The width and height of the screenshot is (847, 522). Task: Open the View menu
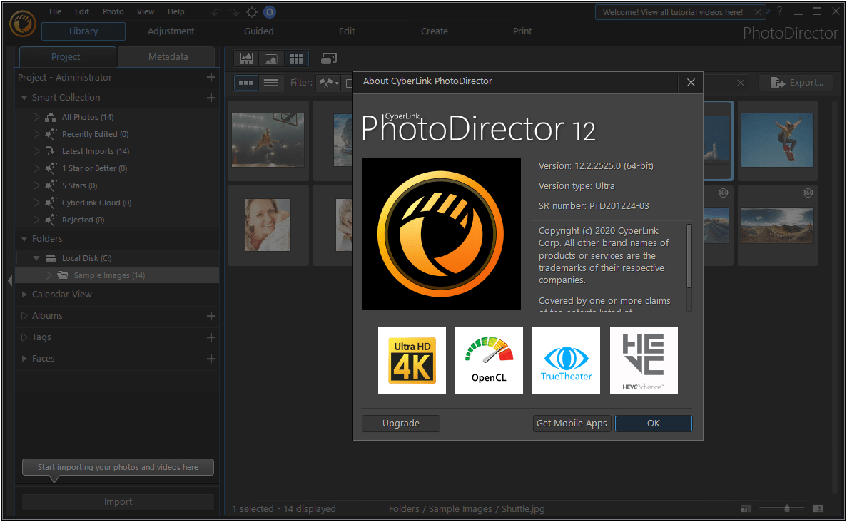pos(146,11)
